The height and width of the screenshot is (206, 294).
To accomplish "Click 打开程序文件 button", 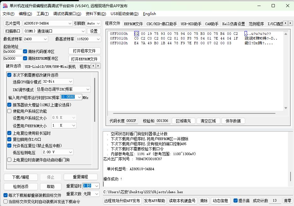I will tap(84, 51).
